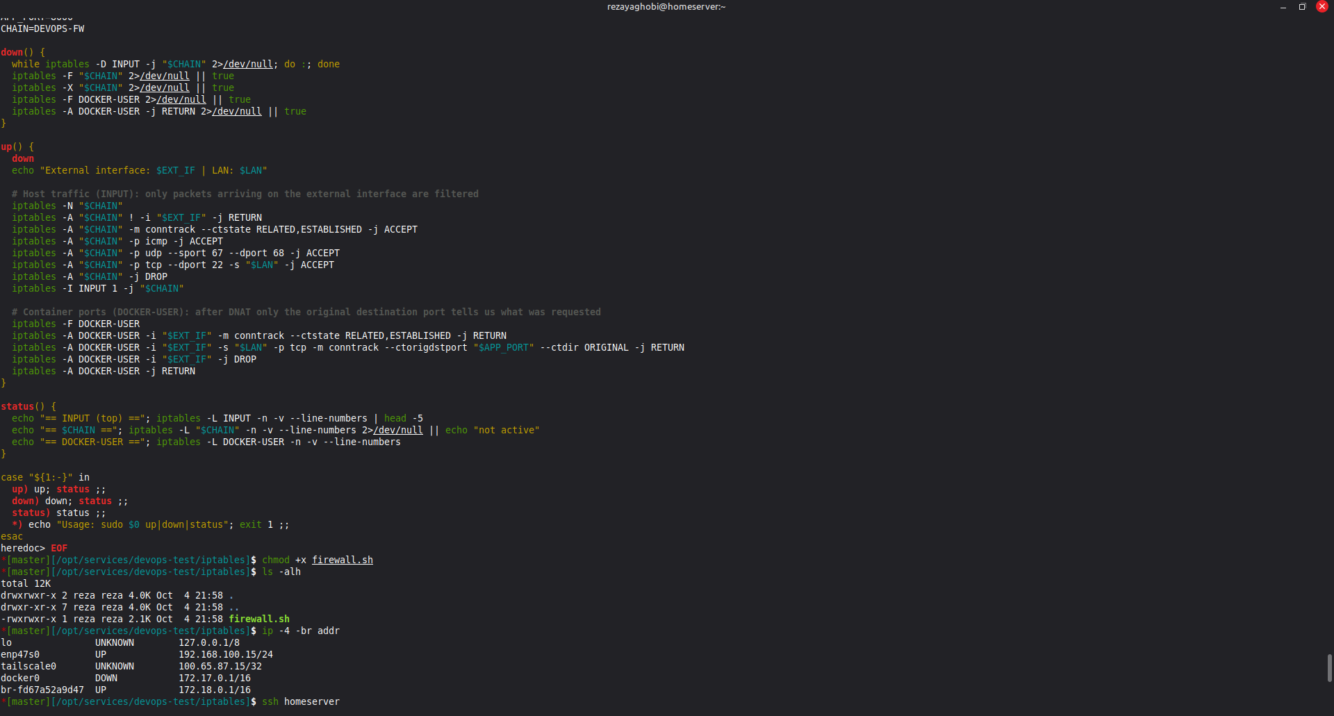Click IP address 192.168.100.15/24
Viewport: 1334px width, 716px height.
[226, 654]
